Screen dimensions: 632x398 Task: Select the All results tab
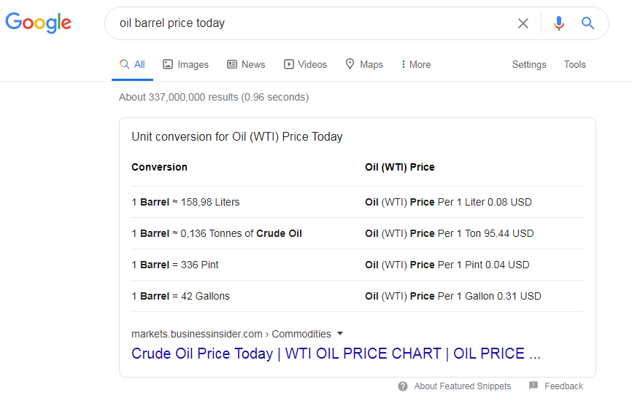133,64
